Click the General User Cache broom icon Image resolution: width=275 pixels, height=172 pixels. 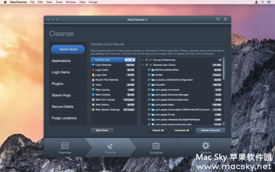[x=150, y=65]
